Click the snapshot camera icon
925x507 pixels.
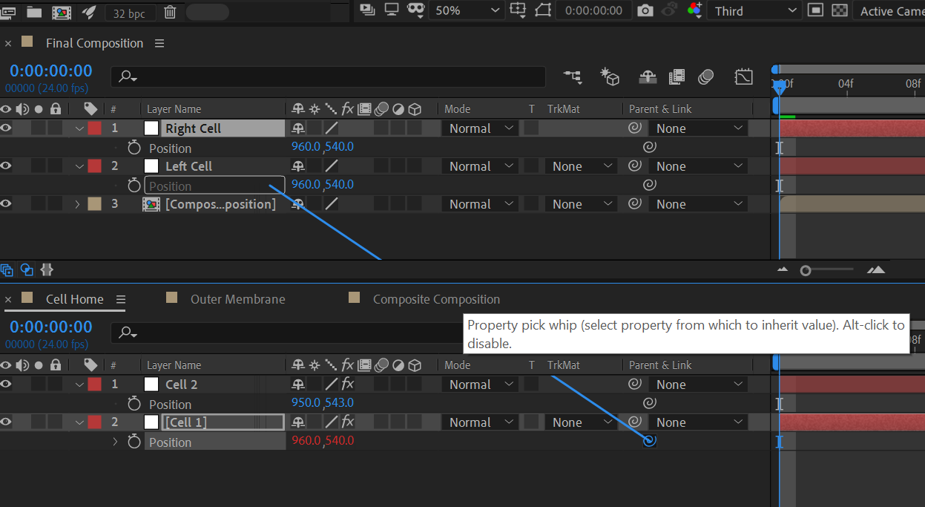645,11
